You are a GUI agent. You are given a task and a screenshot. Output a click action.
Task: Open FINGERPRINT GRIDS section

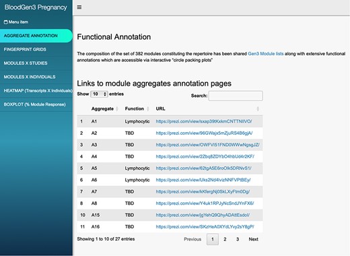click(36, 49)
